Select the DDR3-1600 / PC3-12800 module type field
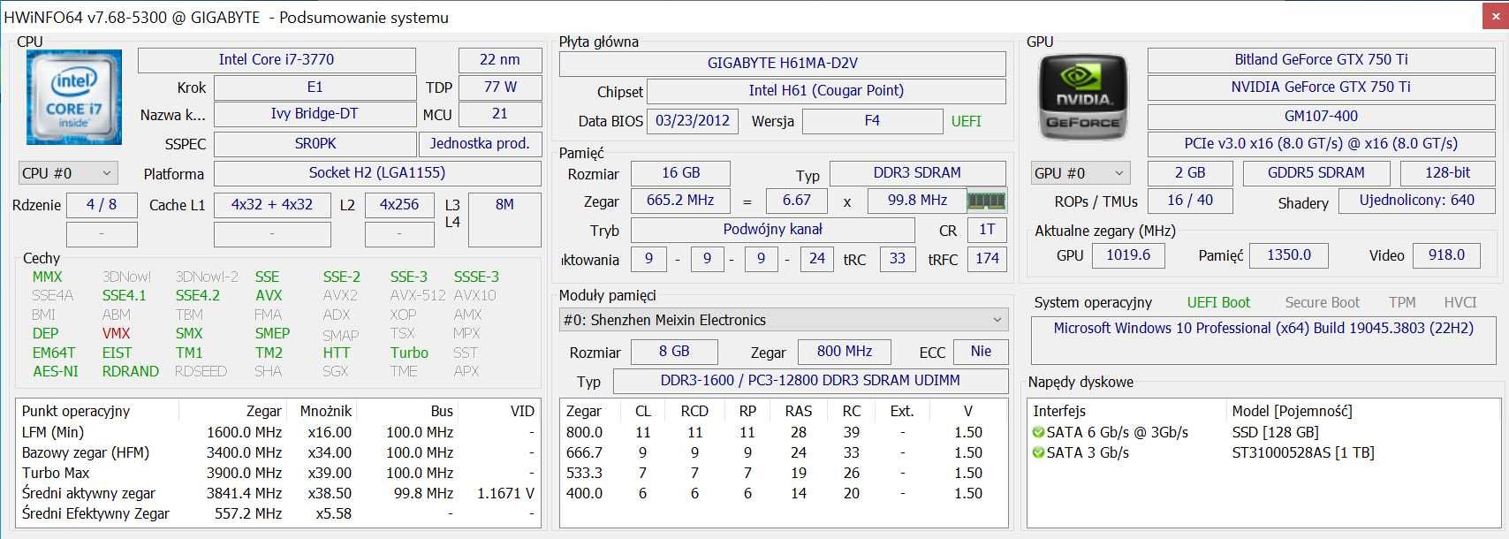Viewport: 1509px width, 539px height. tap(810, 381)
